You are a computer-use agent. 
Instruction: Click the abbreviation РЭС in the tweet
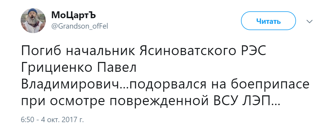(254, 52)
